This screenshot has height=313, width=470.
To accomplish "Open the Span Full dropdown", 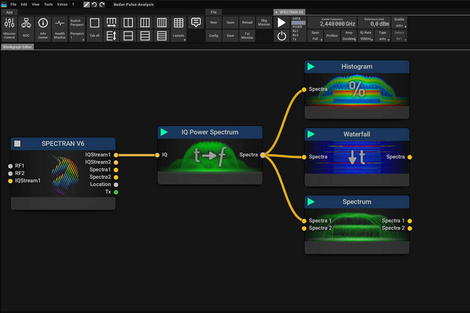I will [315, 36].
